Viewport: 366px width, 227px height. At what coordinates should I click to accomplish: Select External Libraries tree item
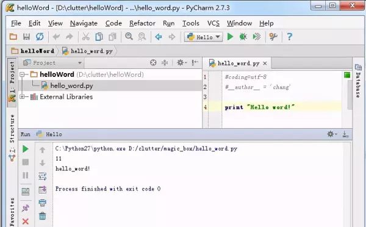(x=66, y=96)
